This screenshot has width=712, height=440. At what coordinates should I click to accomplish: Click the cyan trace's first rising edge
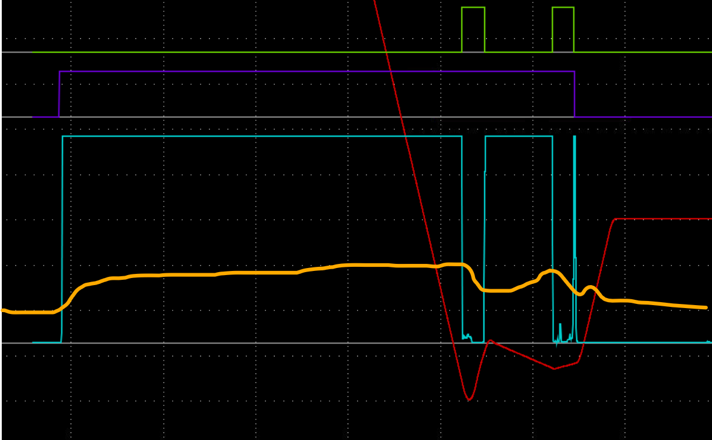(62, 236)
